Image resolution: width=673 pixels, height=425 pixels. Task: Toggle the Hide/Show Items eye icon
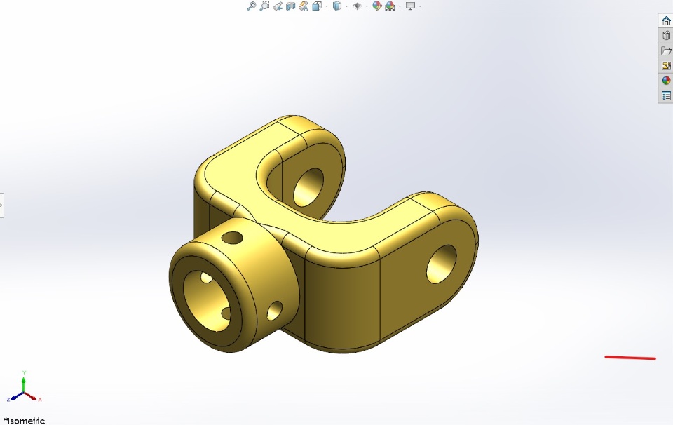pyautogui.click(x=357, y=6)
